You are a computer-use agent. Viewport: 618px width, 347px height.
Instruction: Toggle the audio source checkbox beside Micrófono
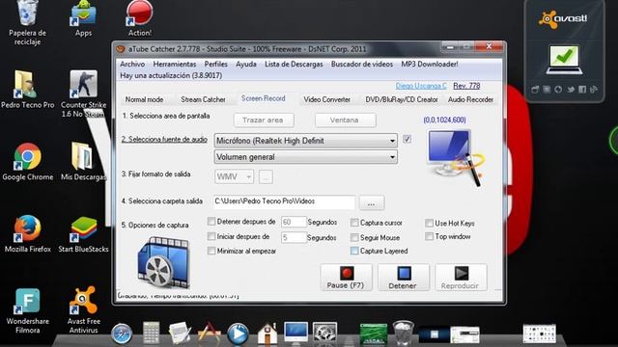click(x=407, y=139)
